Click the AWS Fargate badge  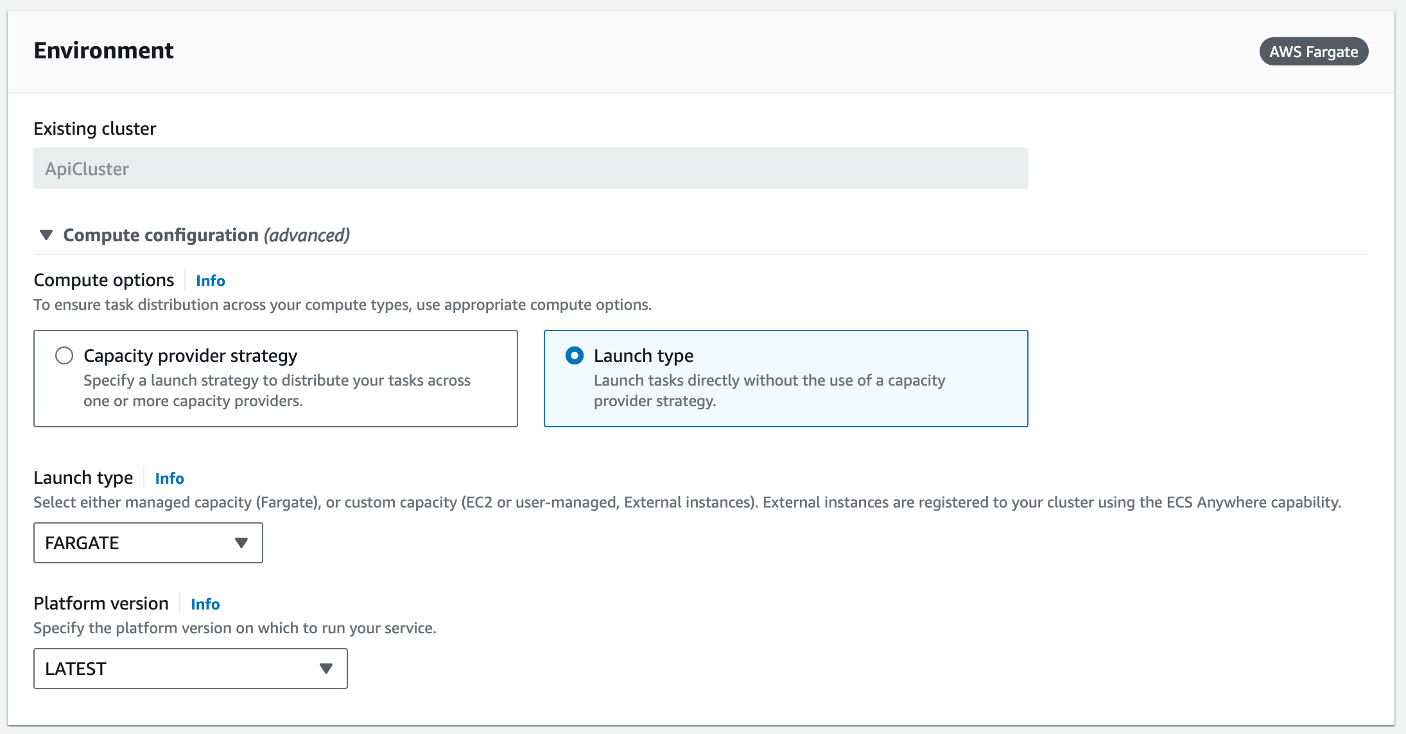click(1314, 51)
